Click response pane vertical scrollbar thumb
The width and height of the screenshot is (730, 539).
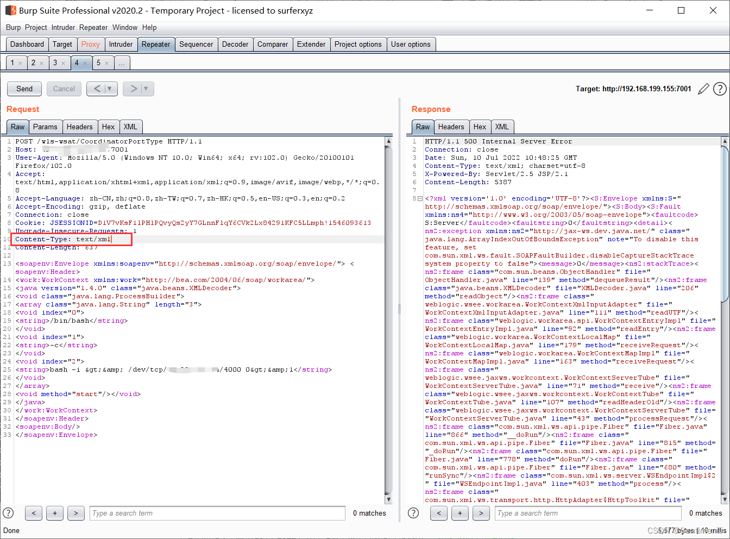click(725, 223)
